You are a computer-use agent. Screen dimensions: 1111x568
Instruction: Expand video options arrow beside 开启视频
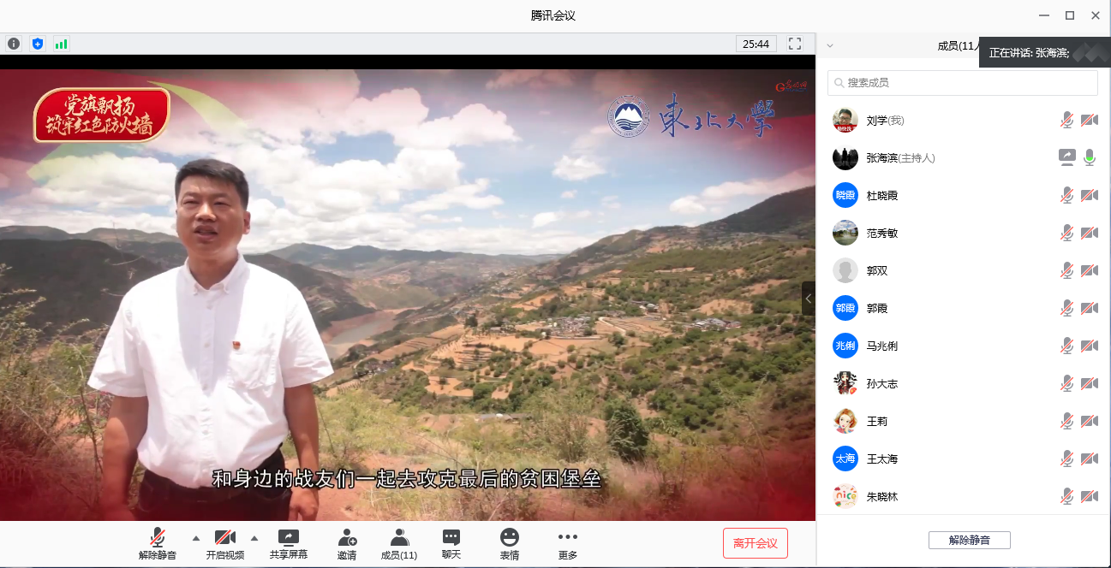point(254,538)
